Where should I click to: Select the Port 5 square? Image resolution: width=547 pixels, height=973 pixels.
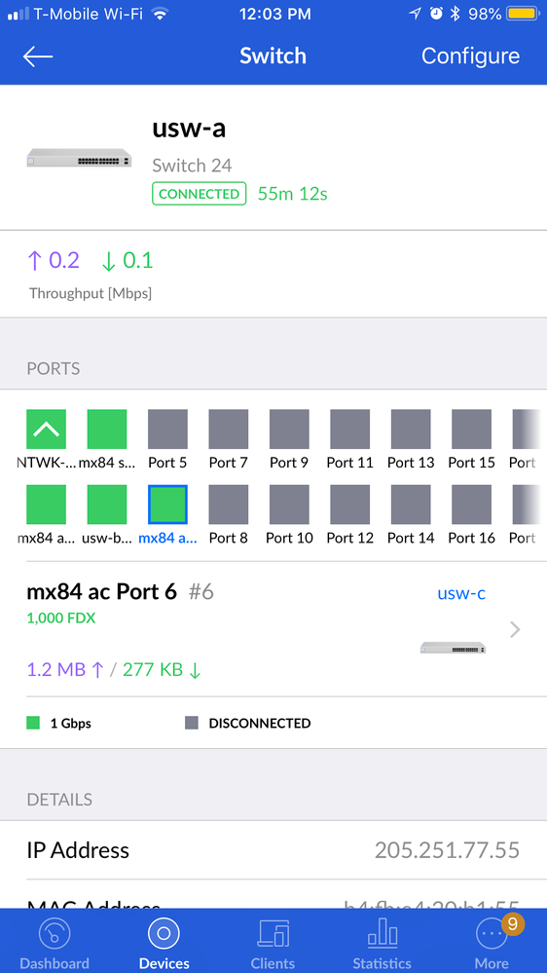167,429
